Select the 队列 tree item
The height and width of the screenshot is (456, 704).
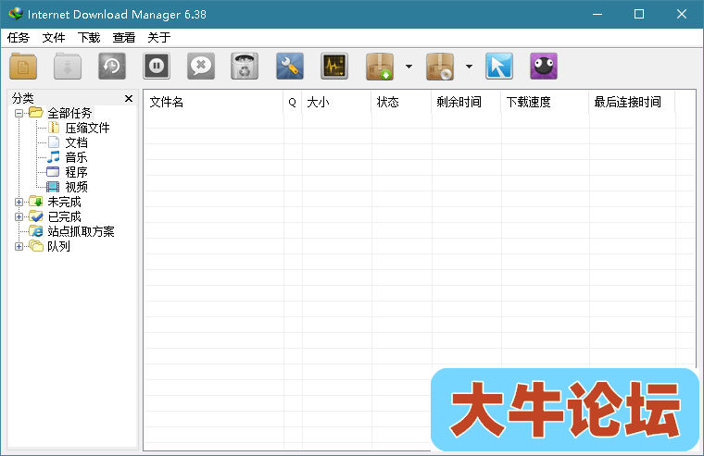[x=58, y=246]
